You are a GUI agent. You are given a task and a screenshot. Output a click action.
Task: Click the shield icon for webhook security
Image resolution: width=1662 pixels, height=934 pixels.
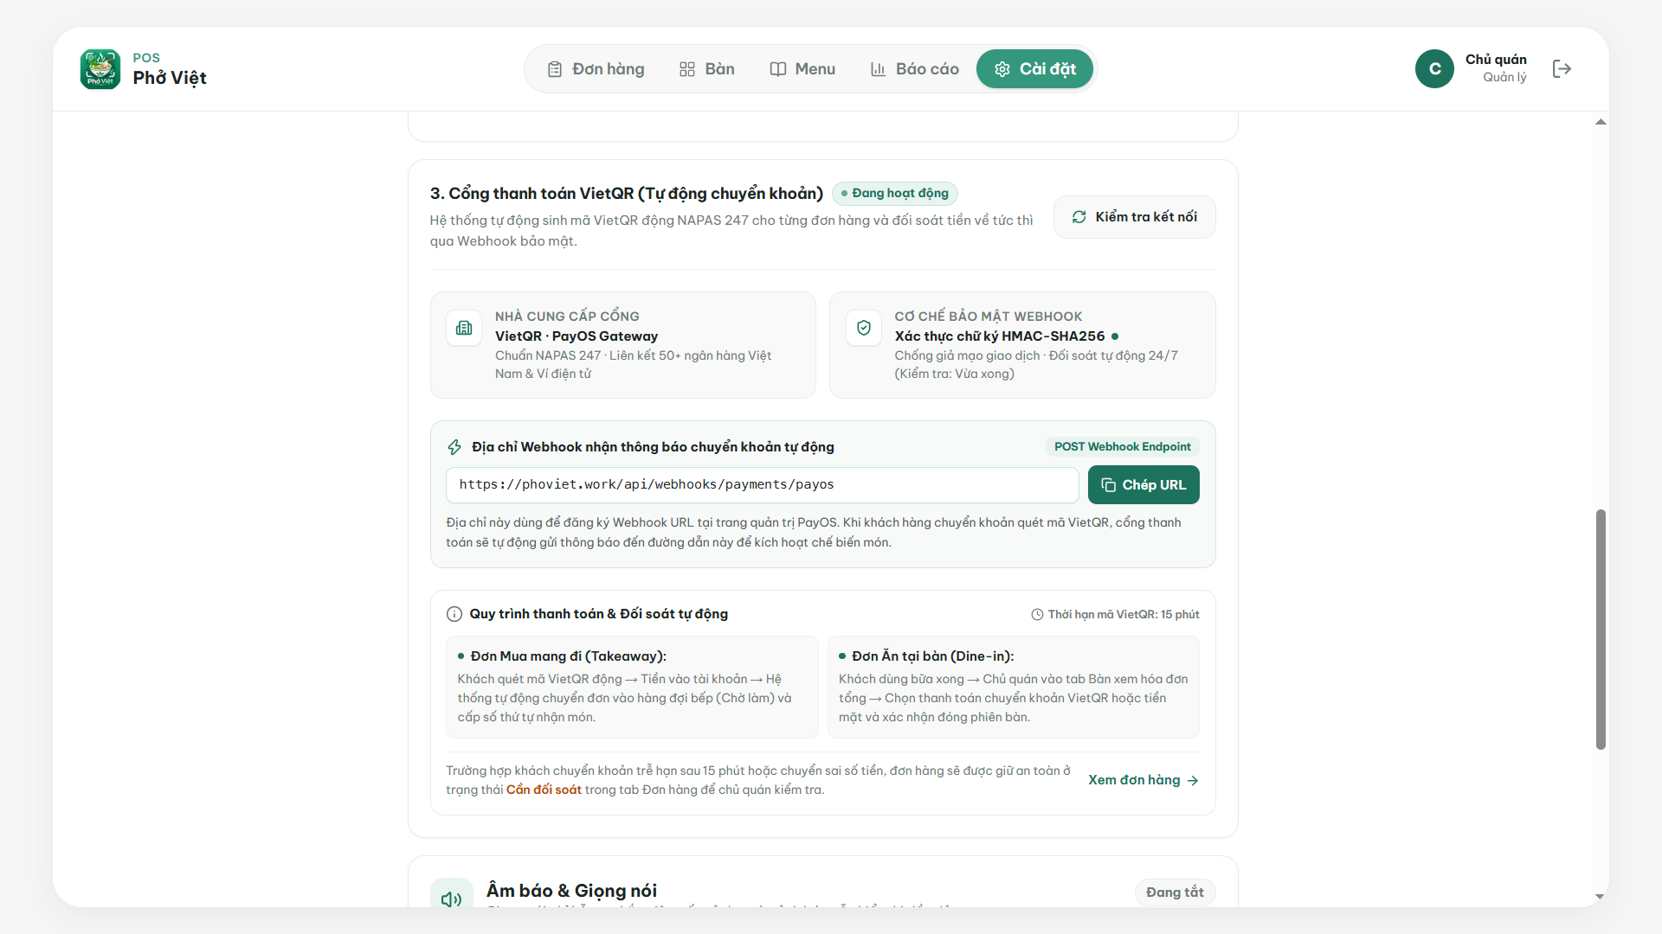863,329
